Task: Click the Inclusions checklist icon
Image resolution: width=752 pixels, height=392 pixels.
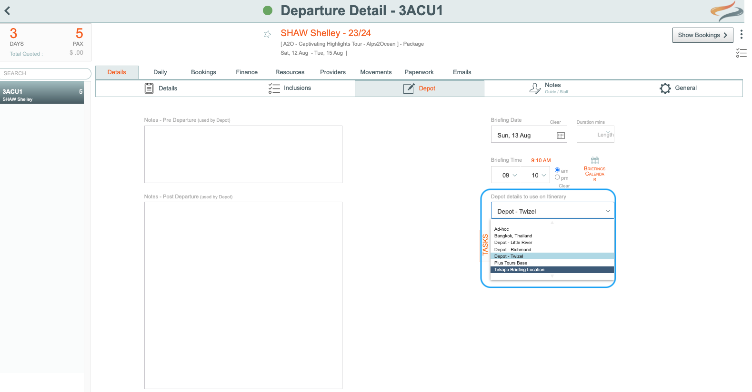Action: [x=274, y=88]
